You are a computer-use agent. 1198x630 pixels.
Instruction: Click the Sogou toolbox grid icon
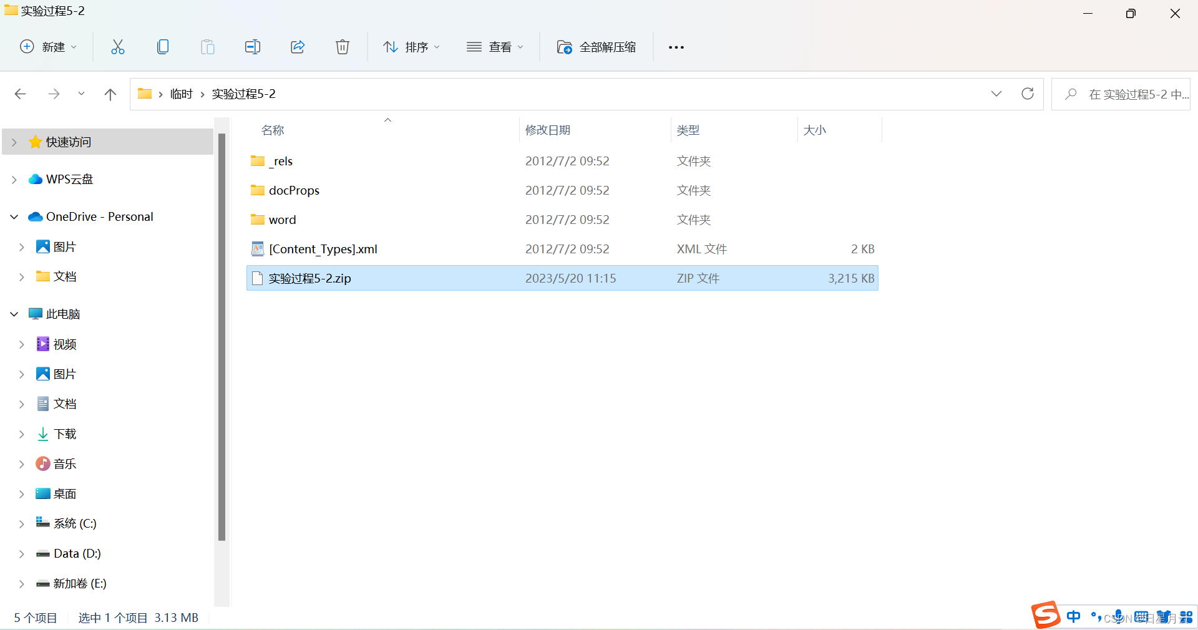coord(1186,617)
